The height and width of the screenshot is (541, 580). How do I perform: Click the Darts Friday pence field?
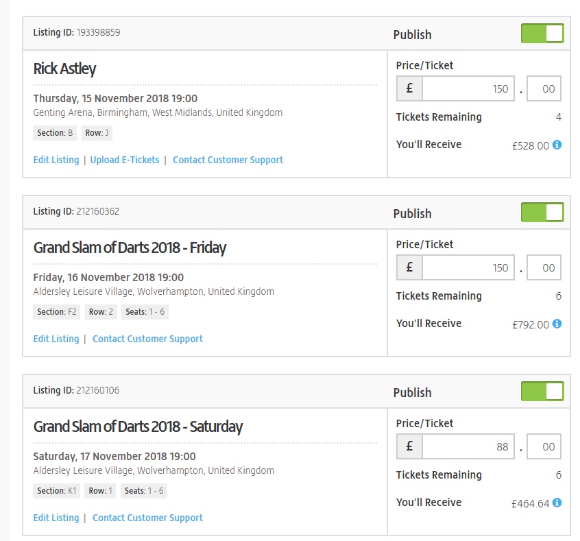544,267
